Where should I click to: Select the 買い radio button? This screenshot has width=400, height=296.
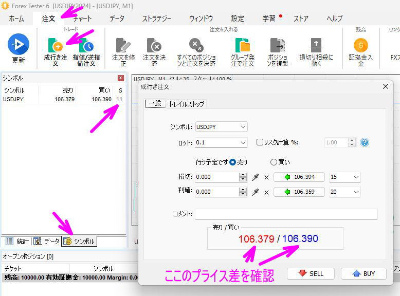(274, 162)
